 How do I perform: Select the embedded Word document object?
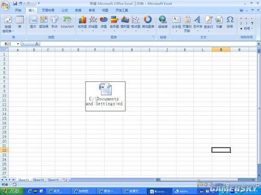pos(105,96)
